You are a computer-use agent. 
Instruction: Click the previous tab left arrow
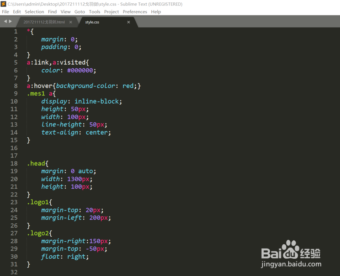click(5, 21)
